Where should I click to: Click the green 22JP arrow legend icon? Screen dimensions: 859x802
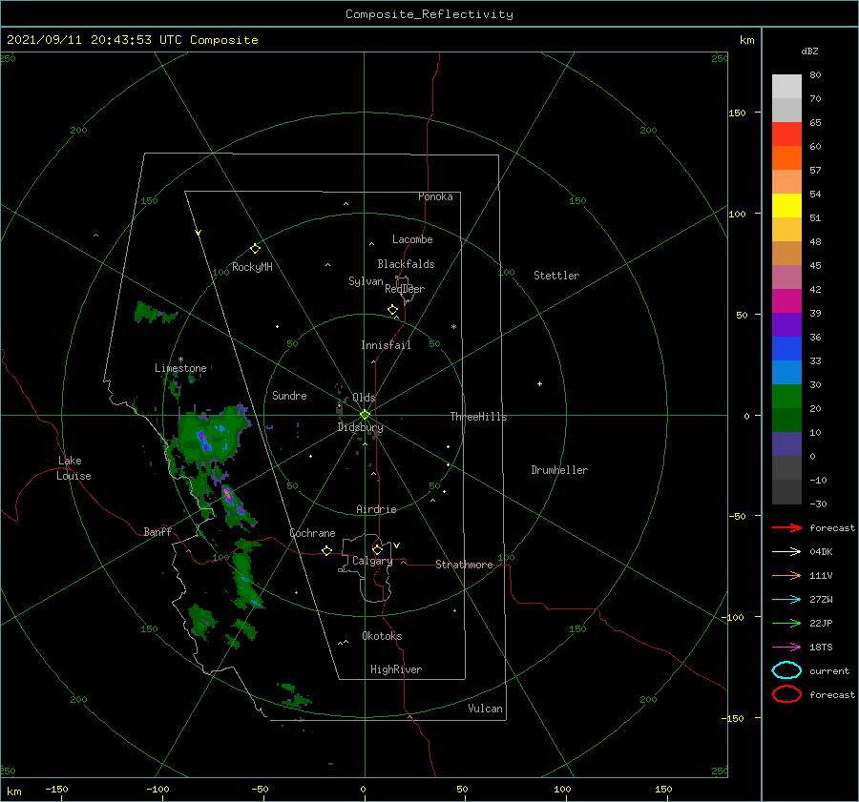pyautogui.click(x=786, y=623)
